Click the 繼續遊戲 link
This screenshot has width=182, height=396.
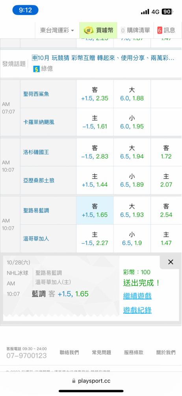(x=137, y=296)
